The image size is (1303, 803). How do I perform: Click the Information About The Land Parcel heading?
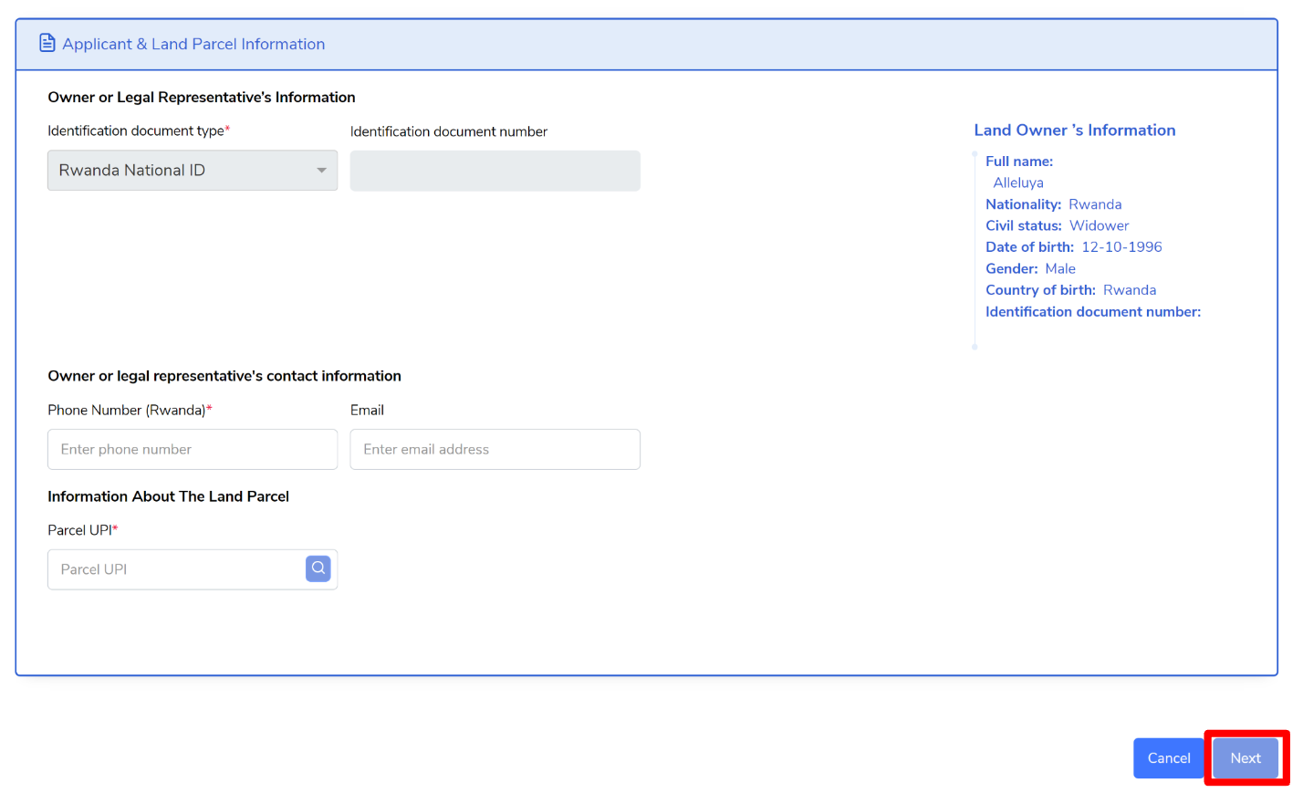click(x=168, y=496)
